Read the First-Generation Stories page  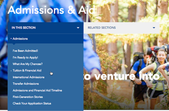pyautogui.click(x=28, y=97)
